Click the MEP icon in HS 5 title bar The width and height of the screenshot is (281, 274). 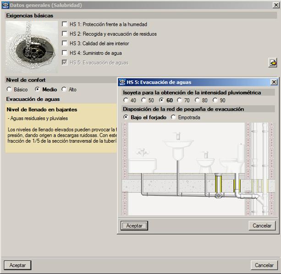tap(122, 82)
